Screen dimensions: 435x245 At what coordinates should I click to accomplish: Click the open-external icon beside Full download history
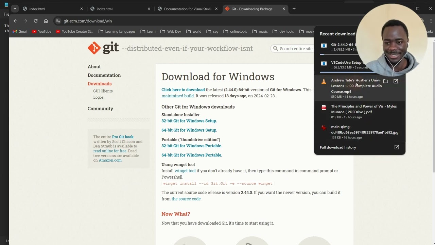[397, 147]
